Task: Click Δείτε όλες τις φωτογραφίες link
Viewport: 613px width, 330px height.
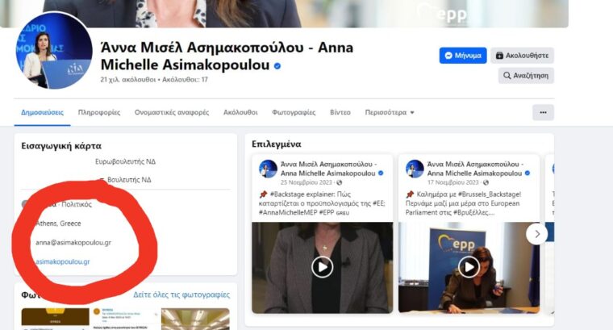Action: click(x=181, y=294)
